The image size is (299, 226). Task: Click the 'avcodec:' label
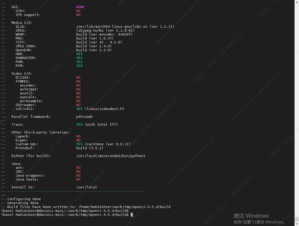tap(28, 85)
